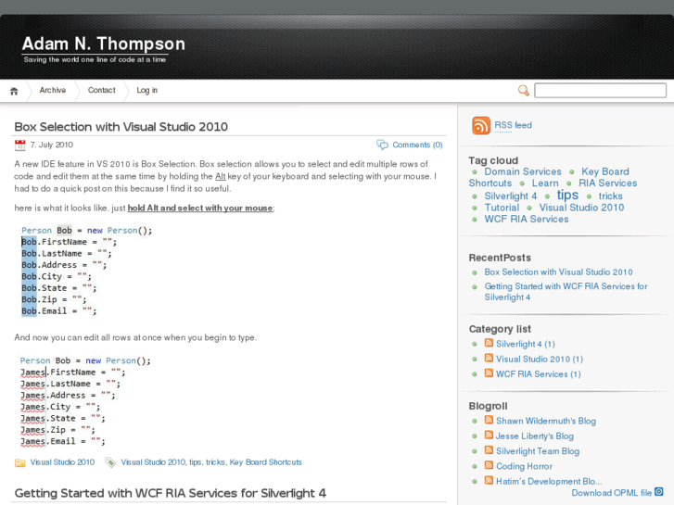The width and height of the screenshot is (674, 505).
Task: Select the WCF RIA Services tag in tag cloud
Action: point(527,220)
